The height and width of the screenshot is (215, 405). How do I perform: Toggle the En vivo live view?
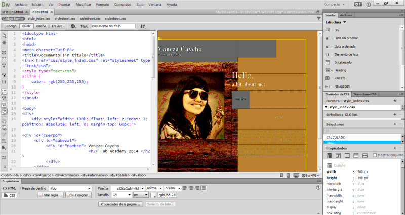coord(58,26)
